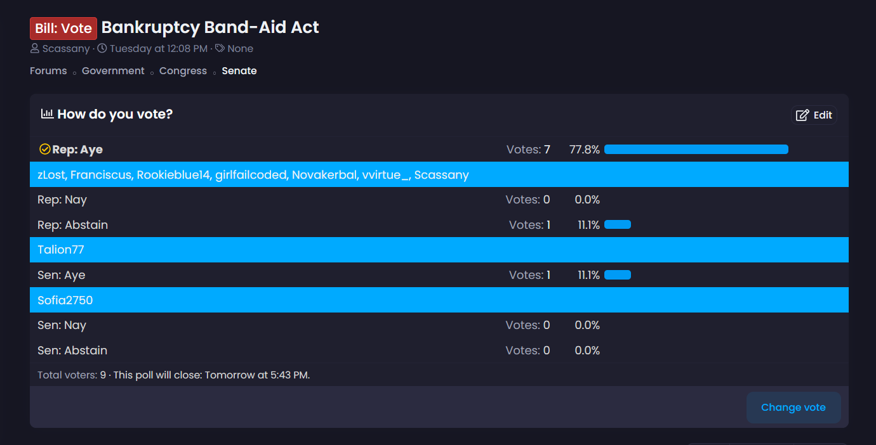
Task: Open the Senate breadcrumb
Action: tap(239, 71)
